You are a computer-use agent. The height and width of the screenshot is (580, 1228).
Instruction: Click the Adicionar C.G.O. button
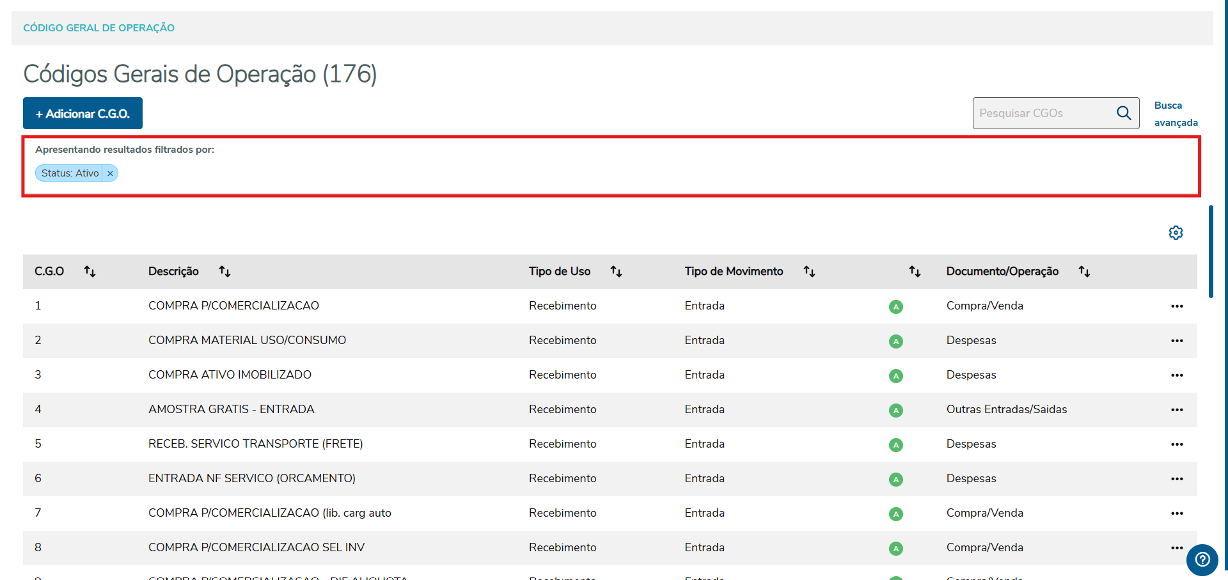83,113
